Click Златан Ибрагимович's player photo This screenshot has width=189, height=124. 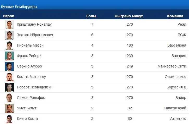tap(9, 35)
